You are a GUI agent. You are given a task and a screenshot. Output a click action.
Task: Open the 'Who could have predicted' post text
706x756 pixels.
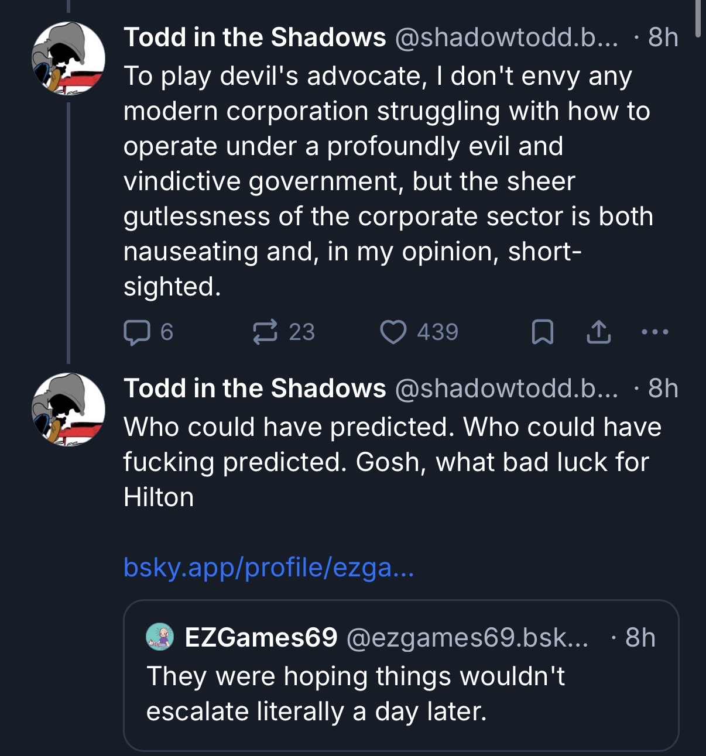tap(392, 462)
